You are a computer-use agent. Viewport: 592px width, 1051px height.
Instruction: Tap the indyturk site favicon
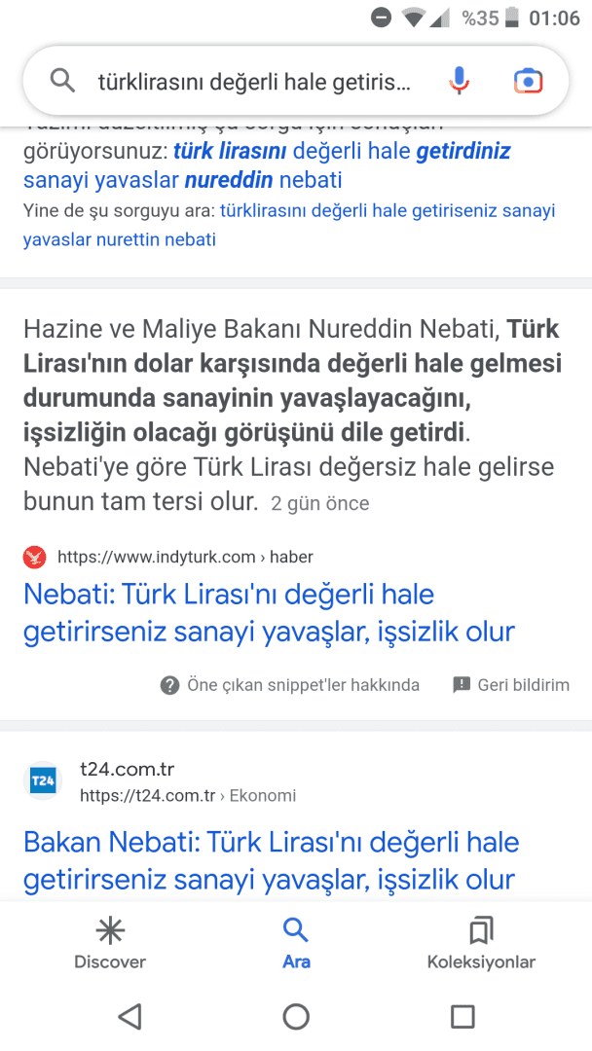coord(35,558)
